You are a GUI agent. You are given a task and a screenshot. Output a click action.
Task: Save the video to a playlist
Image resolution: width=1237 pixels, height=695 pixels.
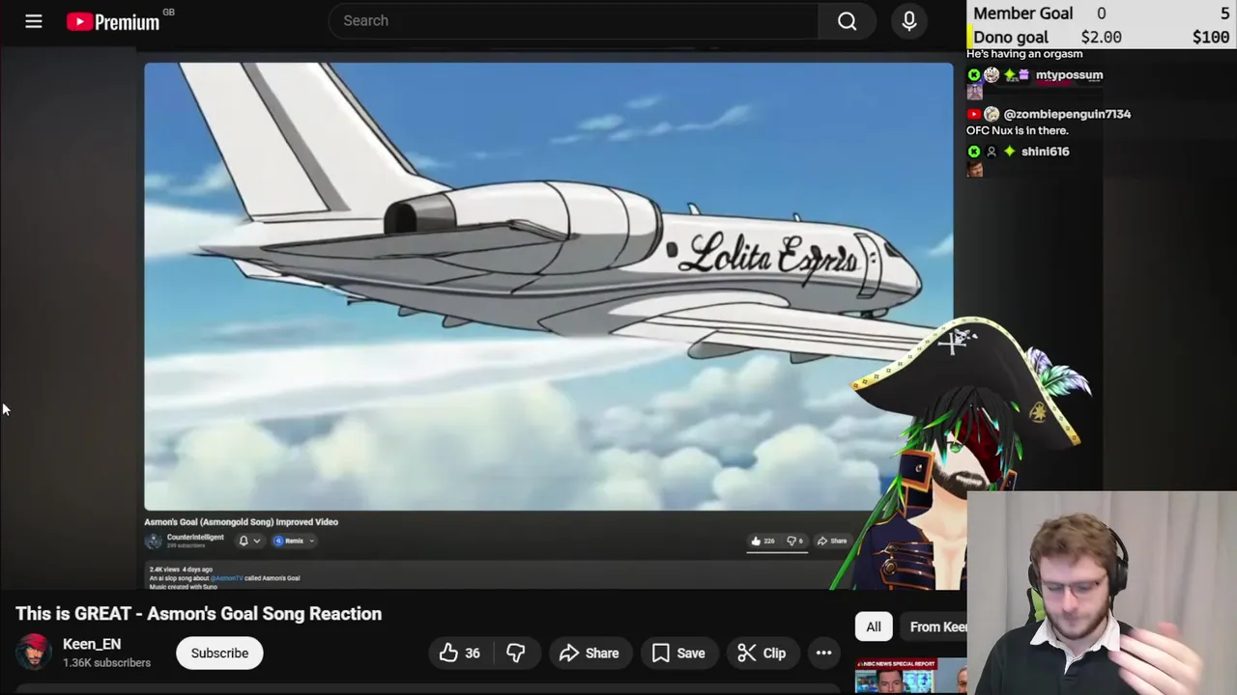coord(678,653)
